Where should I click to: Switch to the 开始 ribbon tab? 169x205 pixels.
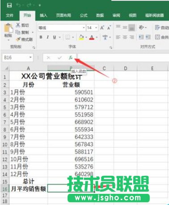point(27,15)
